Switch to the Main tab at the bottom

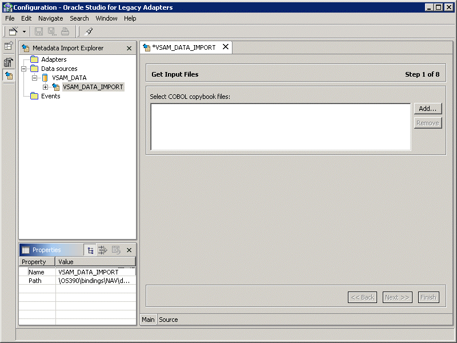tap(148, 320)
